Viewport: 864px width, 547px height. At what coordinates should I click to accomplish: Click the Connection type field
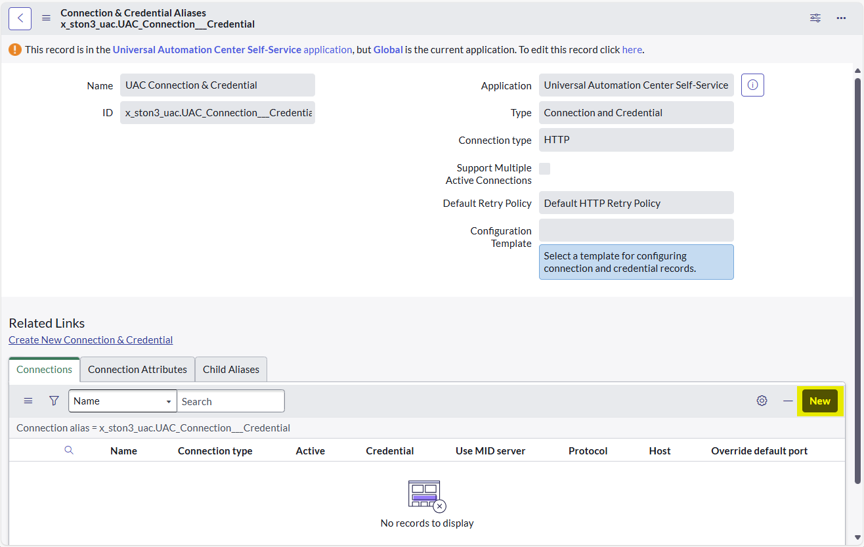tap(636, 140)
